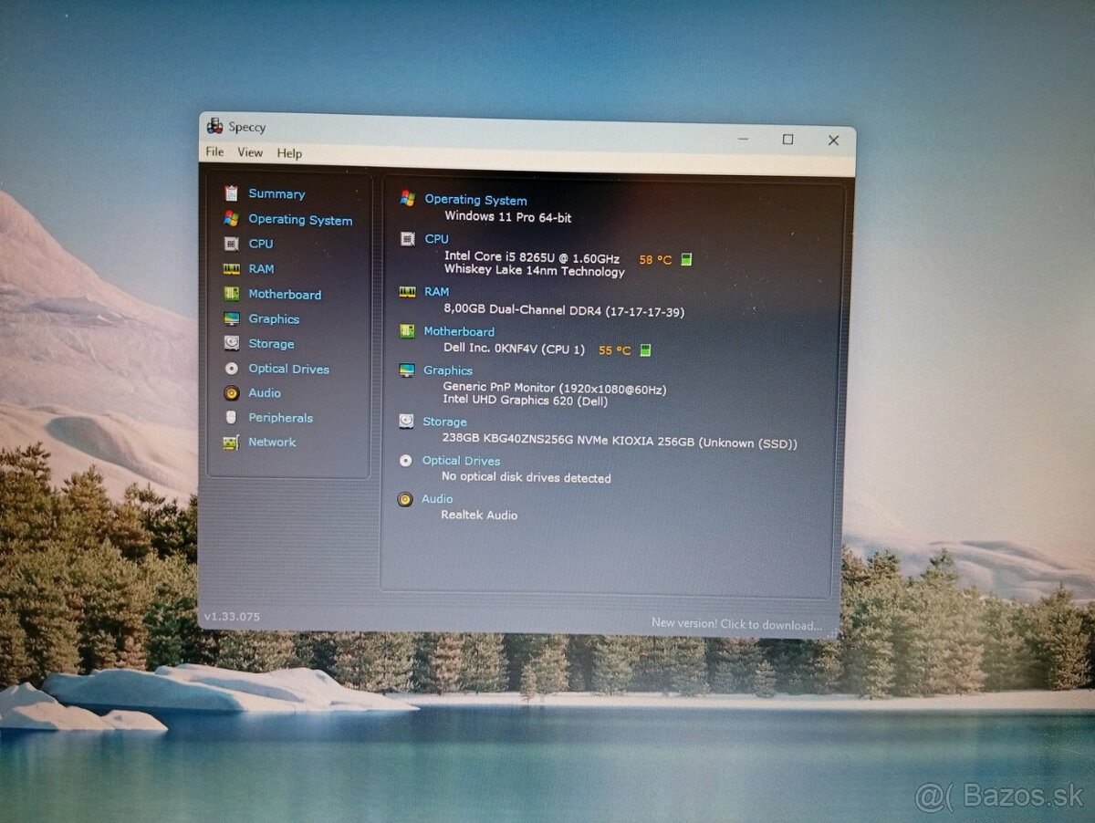The image size is (1095, 823).
Task: Click the Storage drive icon in summary pane
Action: pyautogui.click(x=406, y=422)
